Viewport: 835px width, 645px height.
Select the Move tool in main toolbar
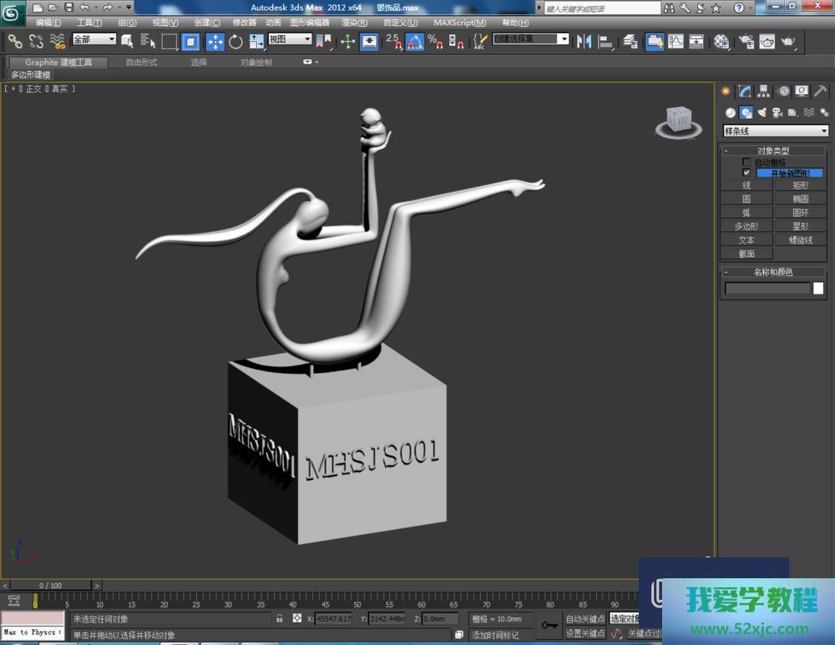[x=215, y=42]
